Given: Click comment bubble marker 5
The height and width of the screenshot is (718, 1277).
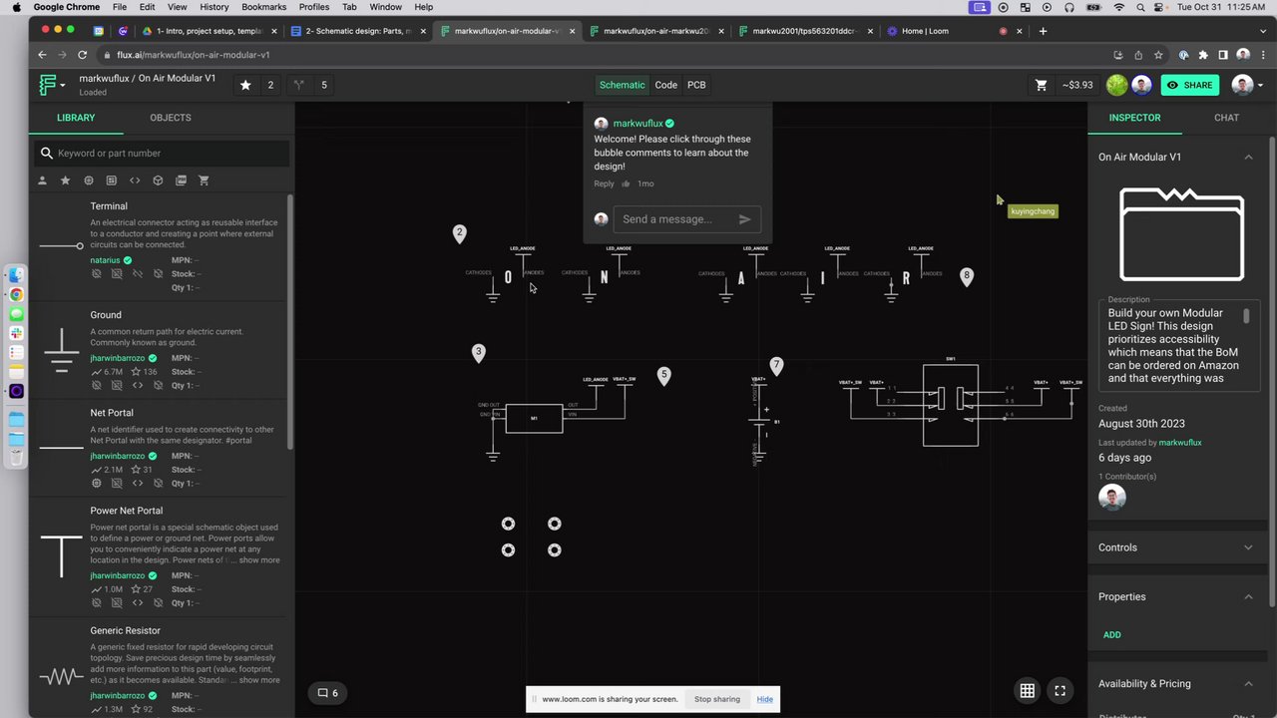Looking at the screenshot, I should [x=663, y=376].
